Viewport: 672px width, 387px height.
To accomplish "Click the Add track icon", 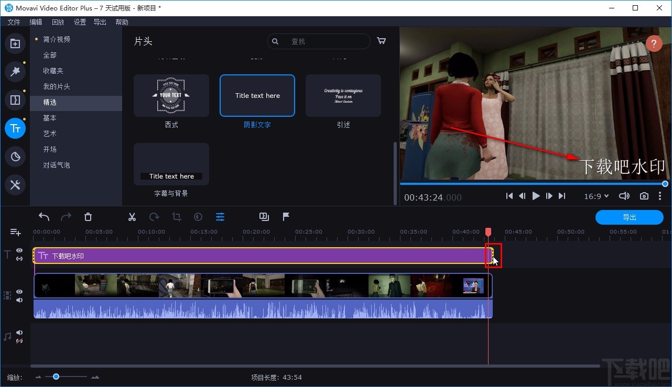I will click(x=15, y=232).
